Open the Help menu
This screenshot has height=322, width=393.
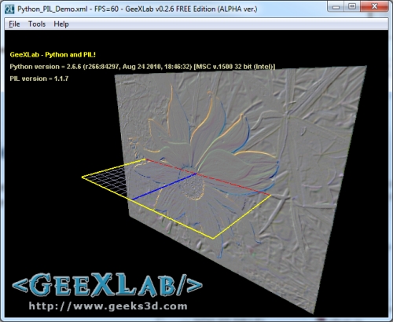click(x=61, y=24)
